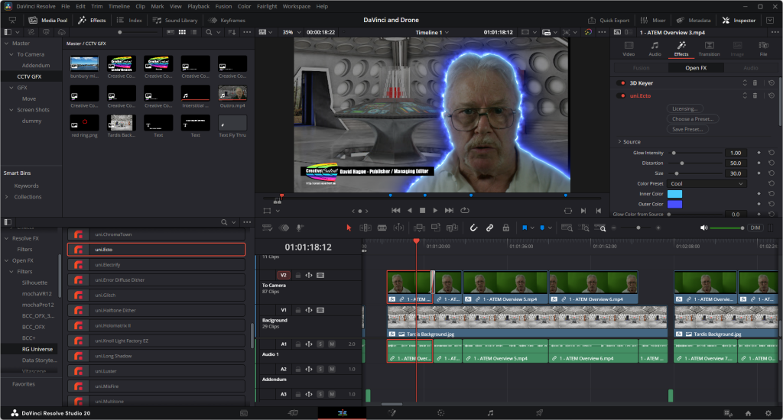Collapse the Source section
The width and height of the screenshot is (783, 420).
tap(619, 142)
